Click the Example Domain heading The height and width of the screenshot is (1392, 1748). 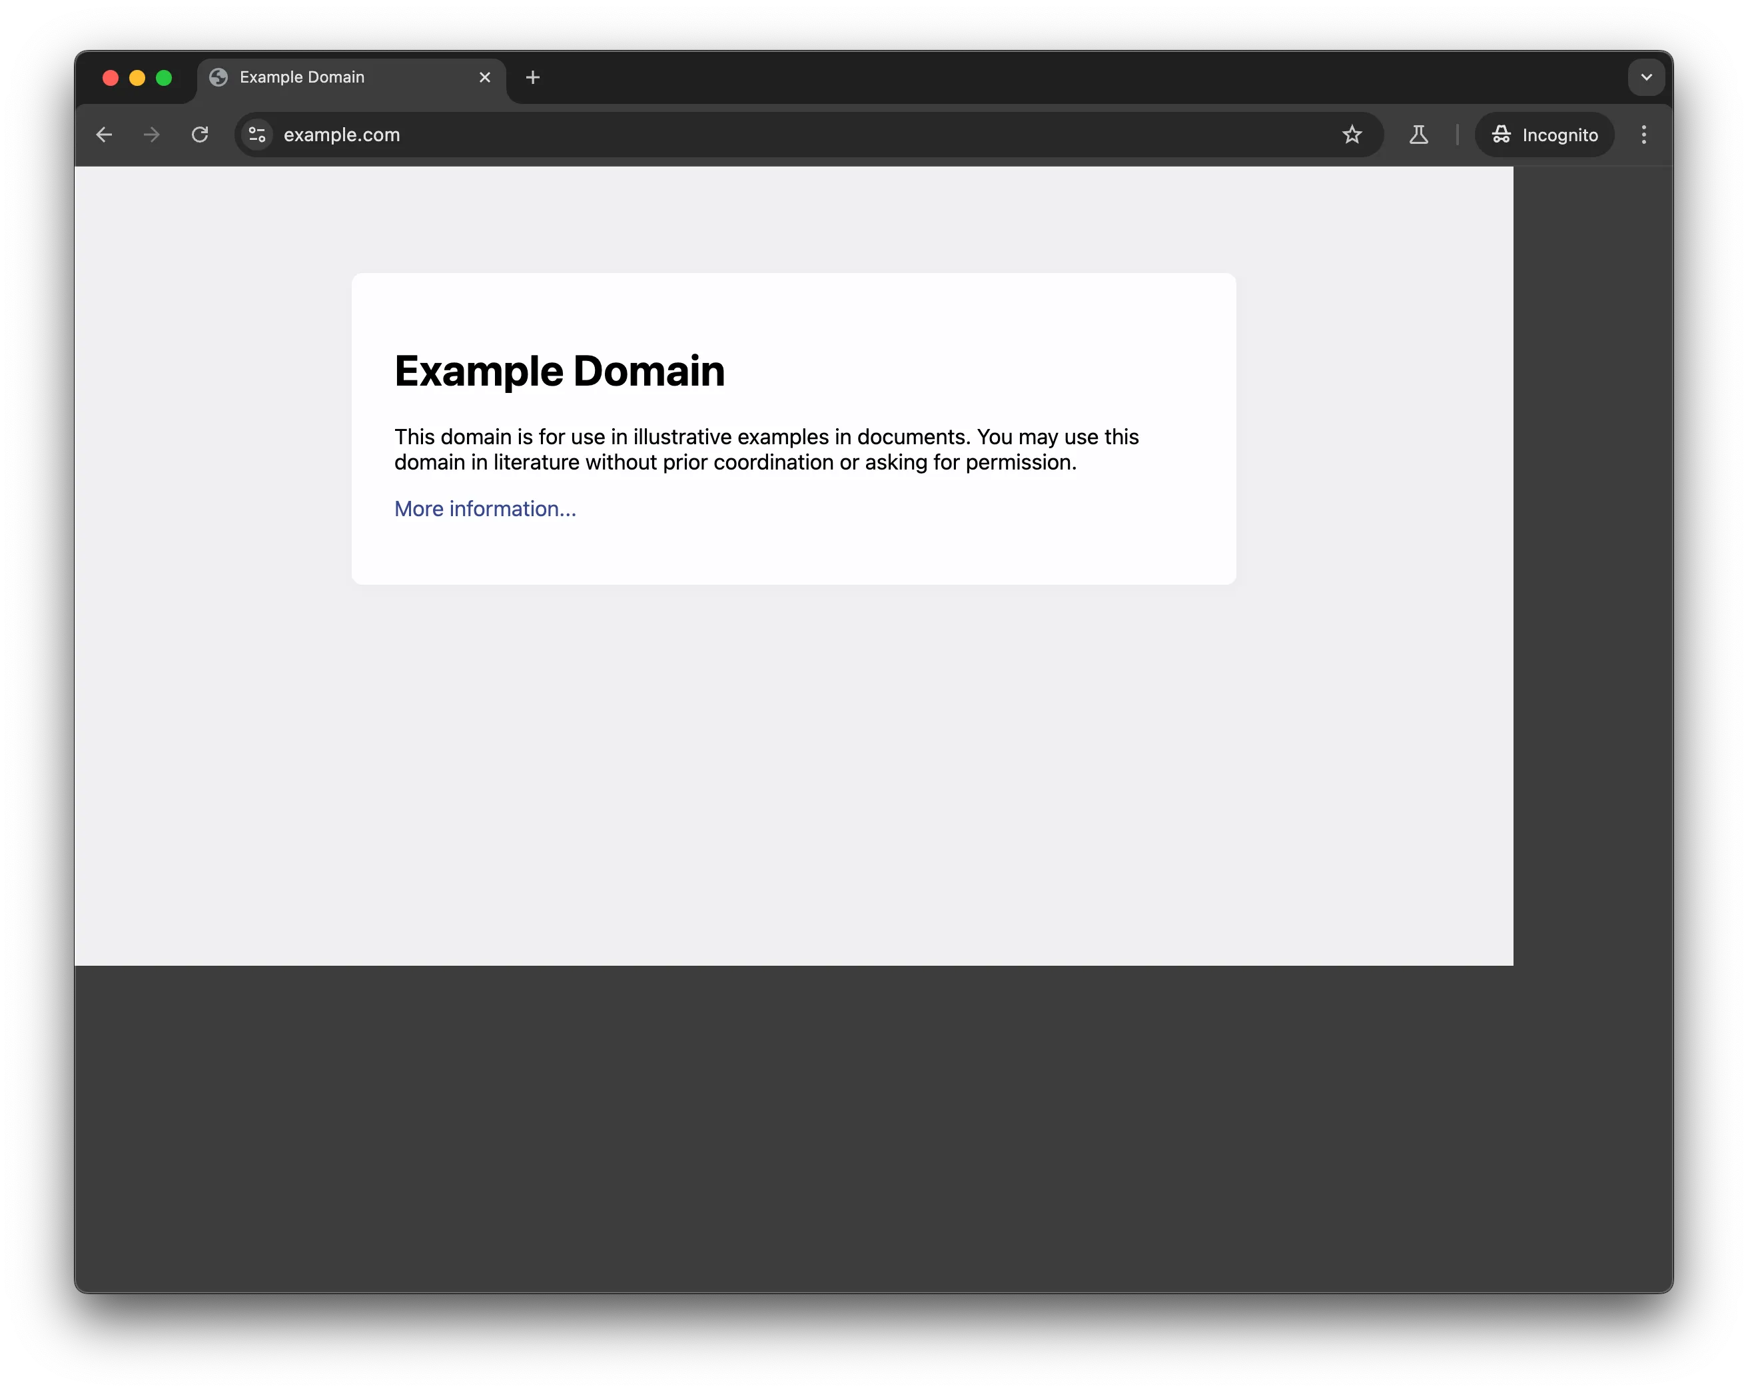(560, 371)
